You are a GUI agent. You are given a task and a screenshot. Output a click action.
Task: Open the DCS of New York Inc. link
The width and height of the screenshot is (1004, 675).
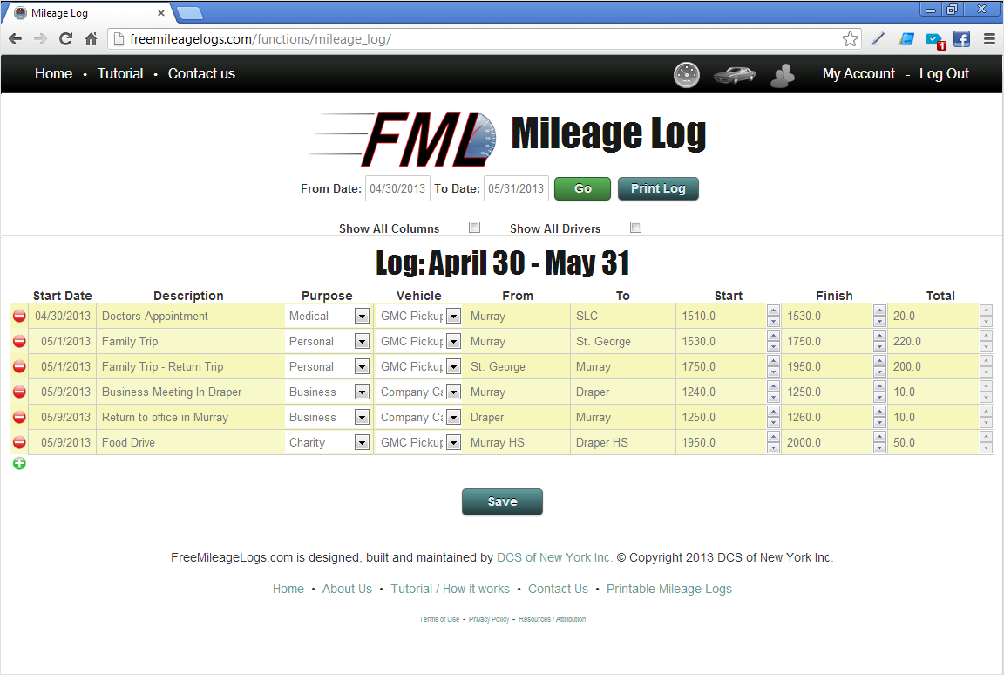(554, 557)
